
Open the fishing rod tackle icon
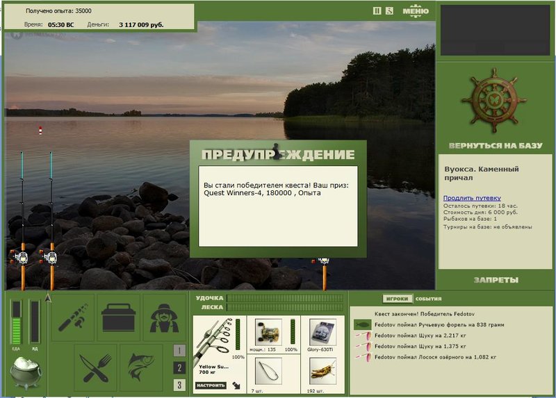pyautogui.click(x=73, y=317)
